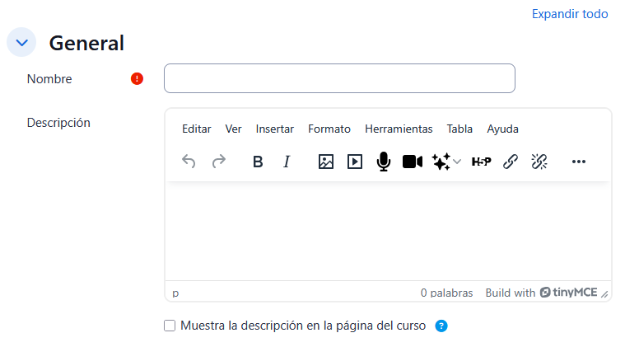Open the multimedia insert icon
The height and width of the screenshot is (347, 625).
click(x=355, y=162)
